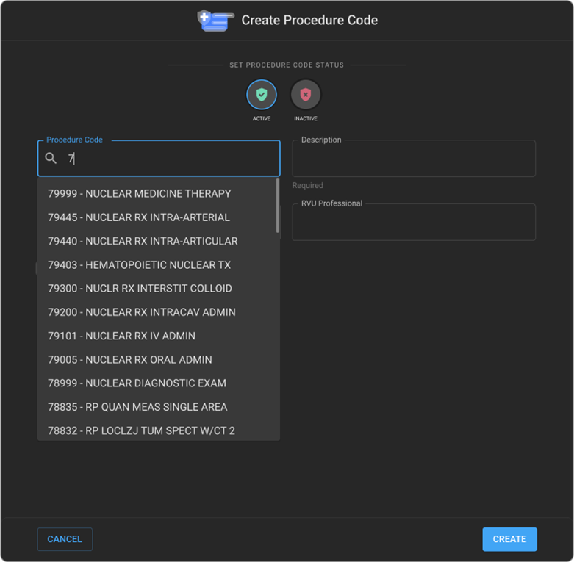574x562 pixels.
Task: Choose 79300 - NUCLR RX INTERSTIT COLLOID
Action: [x=140, y=289]
